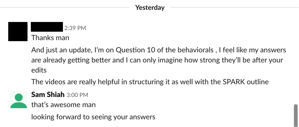Click the Sam Shiah sender name
Viewport: 299px width, 127px height.
click(x=48, y=94)
